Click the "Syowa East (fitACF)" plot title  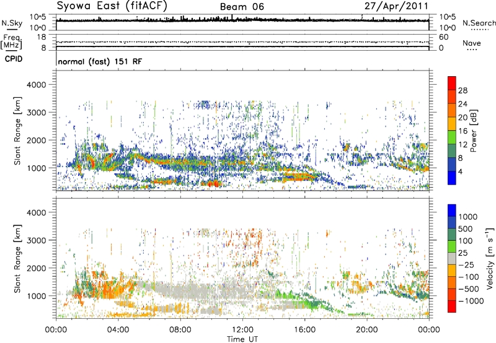(x=112, y=6)
